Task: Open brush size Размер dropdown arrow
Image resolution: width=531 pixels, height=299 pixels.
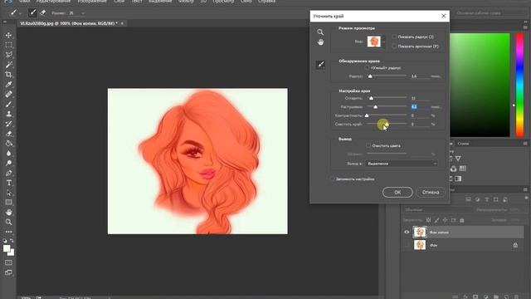Action: (x=83, y=13)
